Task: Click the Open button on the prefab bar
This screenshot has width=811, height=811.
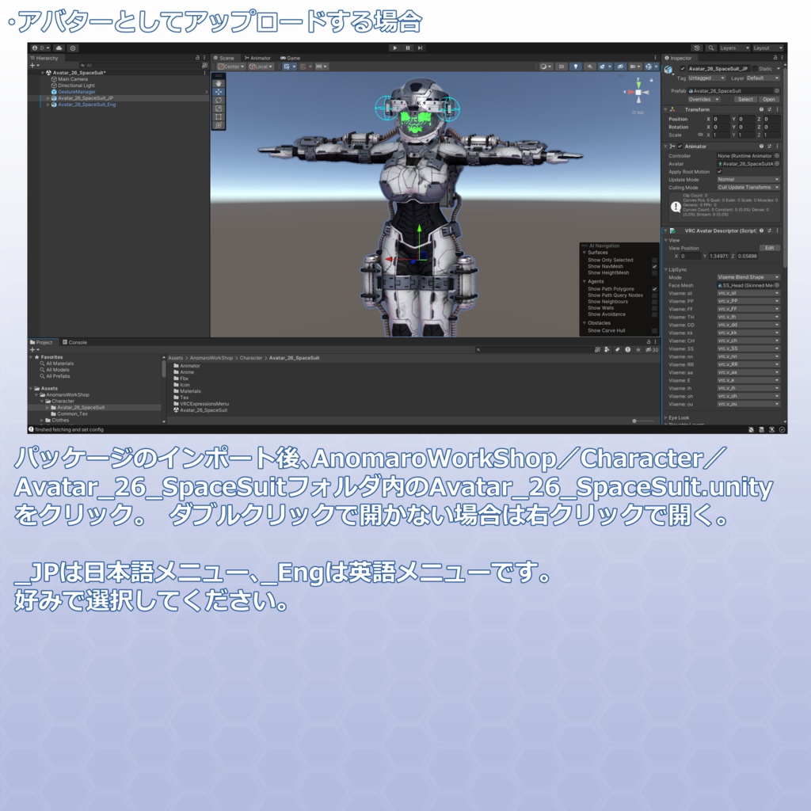Action: pos(769,99)
